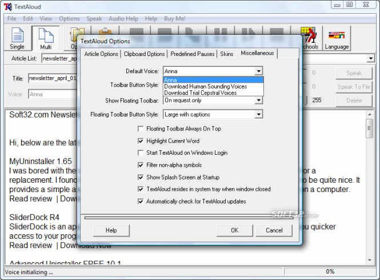Click the Voice field showing Anna

coord(53,94)
